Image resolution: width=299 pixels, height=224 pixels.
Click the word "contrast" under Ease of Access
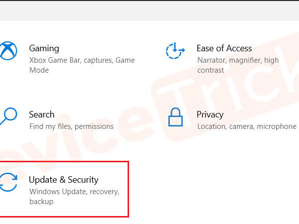[x=211, y=70]
